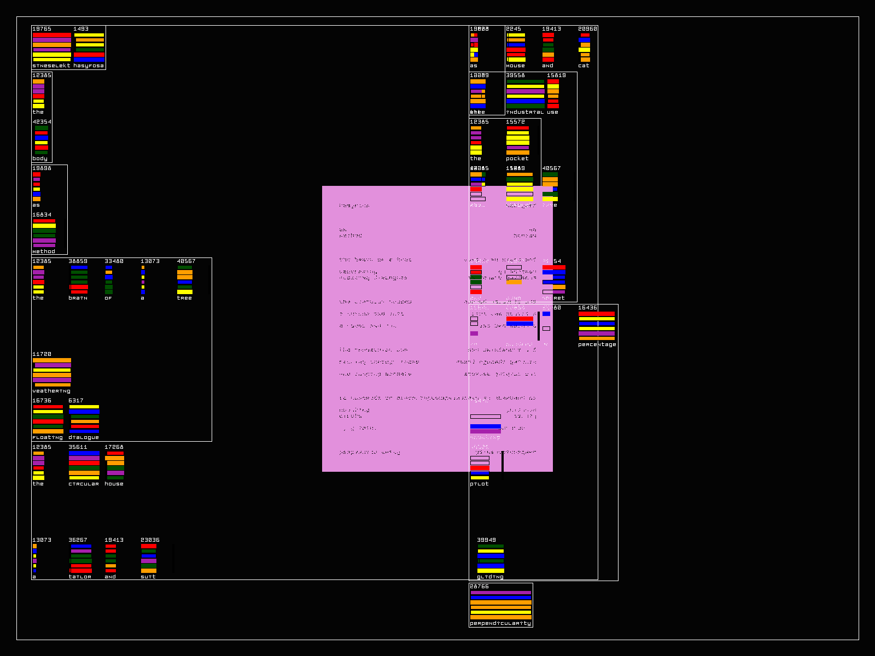875x656 pixels.
Task: Click the 'perpendicularity' glyph box
Action: (500, 605)
